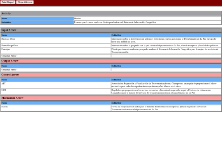Click the Mechanism Arrow section header
Viewport: 222px width, 166px height.
click(x=111, y=98)
